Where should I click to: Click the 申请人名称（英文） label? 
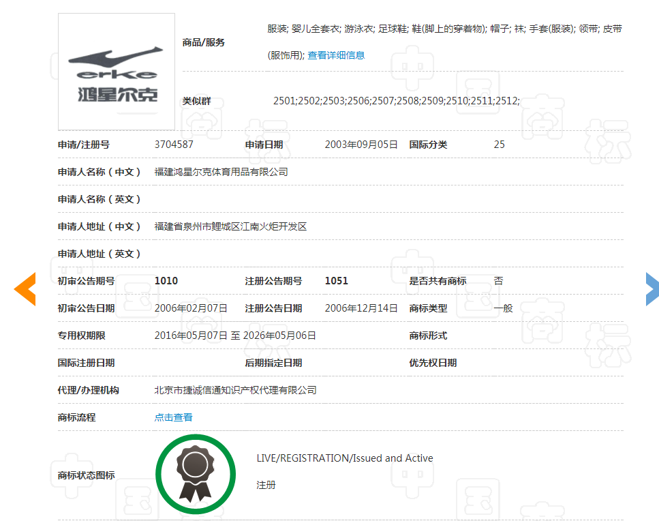point(99,199)
